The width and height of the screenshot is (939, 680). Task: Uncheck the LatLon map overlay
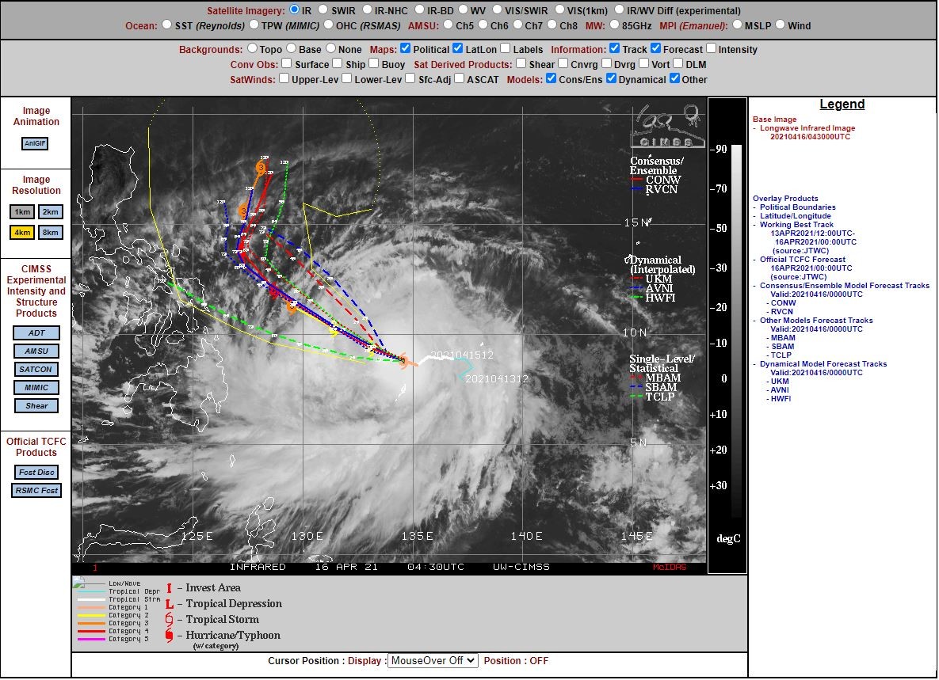(x=457, y=48)
